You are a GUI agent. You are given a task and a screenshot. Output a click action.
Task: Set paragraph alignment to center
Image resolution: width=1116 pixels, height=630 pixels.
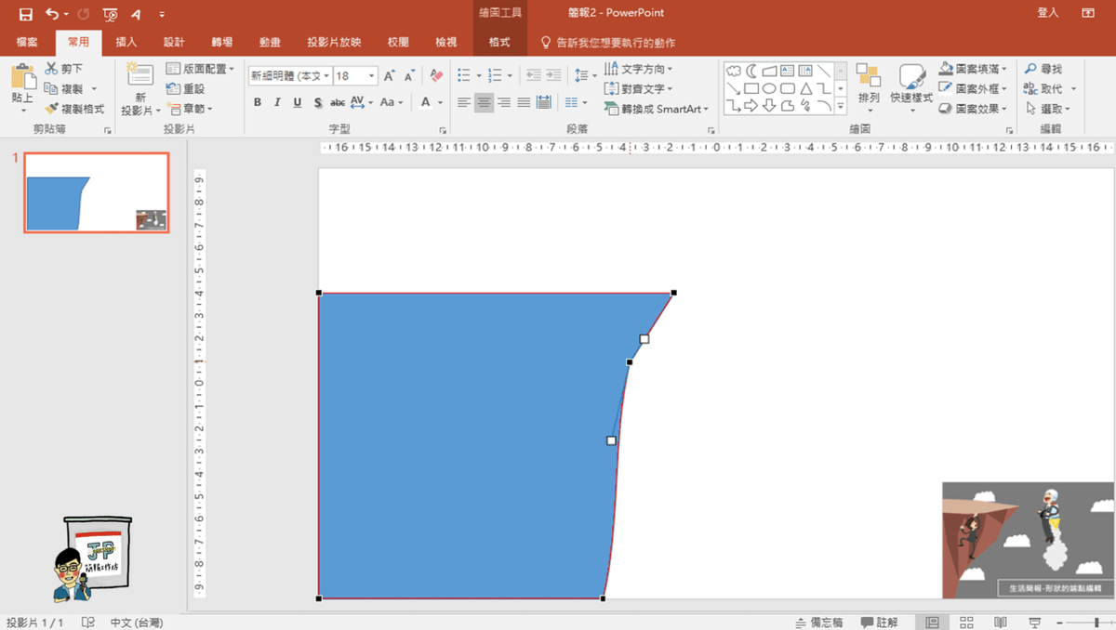pyautogui.click(x=484, y=102)
